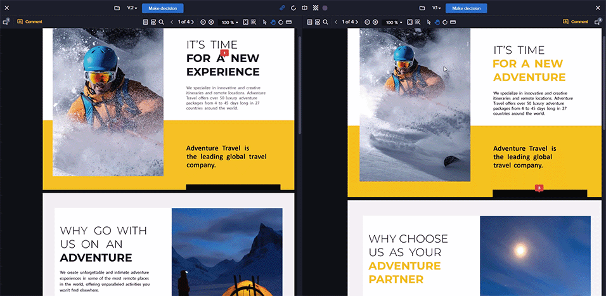
Task: Click 'FOR A NEW EXPERIENCE' heading on left page
Action: tap(223, 65)
